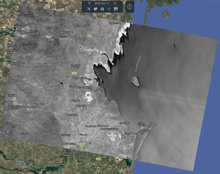Toggle the star favorite icon

pyautogui.click(x=109, y=9)
